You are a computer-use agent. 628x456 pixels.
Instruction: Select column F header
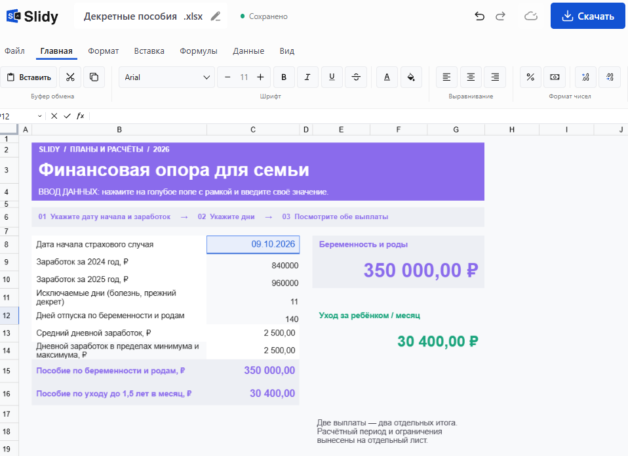coord(399,129)
